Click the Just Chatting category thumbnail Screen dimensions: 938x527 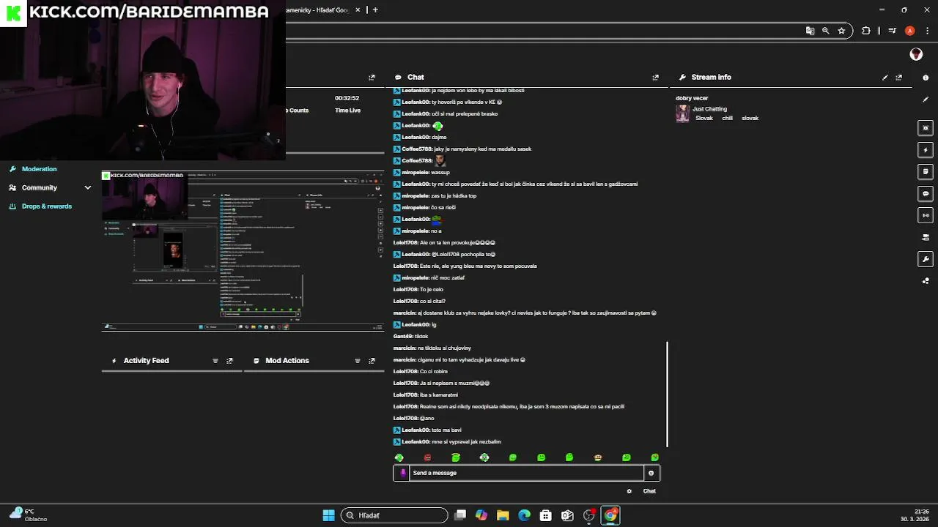[683, 113]
